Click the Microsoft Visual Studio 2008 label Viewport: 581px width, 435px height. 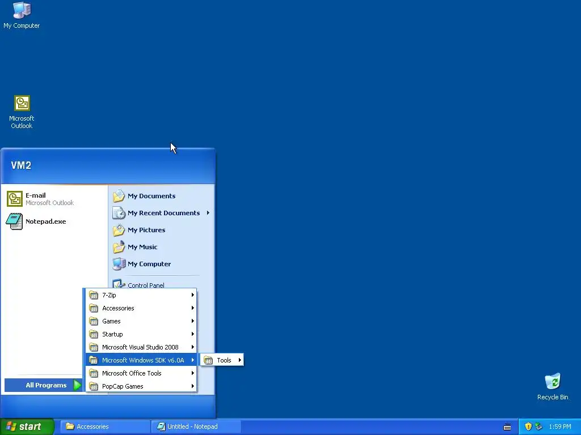pyautogui.click(x=140, y=347)
